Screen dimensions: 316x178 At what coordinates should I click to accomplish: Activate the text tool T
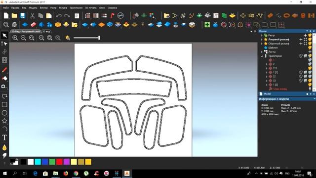point(4,137)
